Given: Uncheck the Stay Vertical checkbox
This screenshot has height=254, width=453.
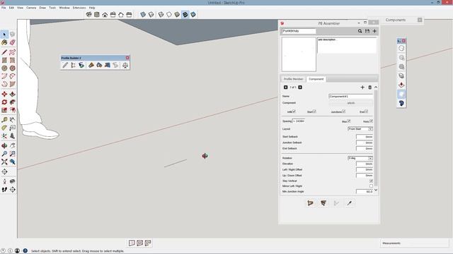Looking at the screenshot, I should pyautogui.click(x=371, y=181).
